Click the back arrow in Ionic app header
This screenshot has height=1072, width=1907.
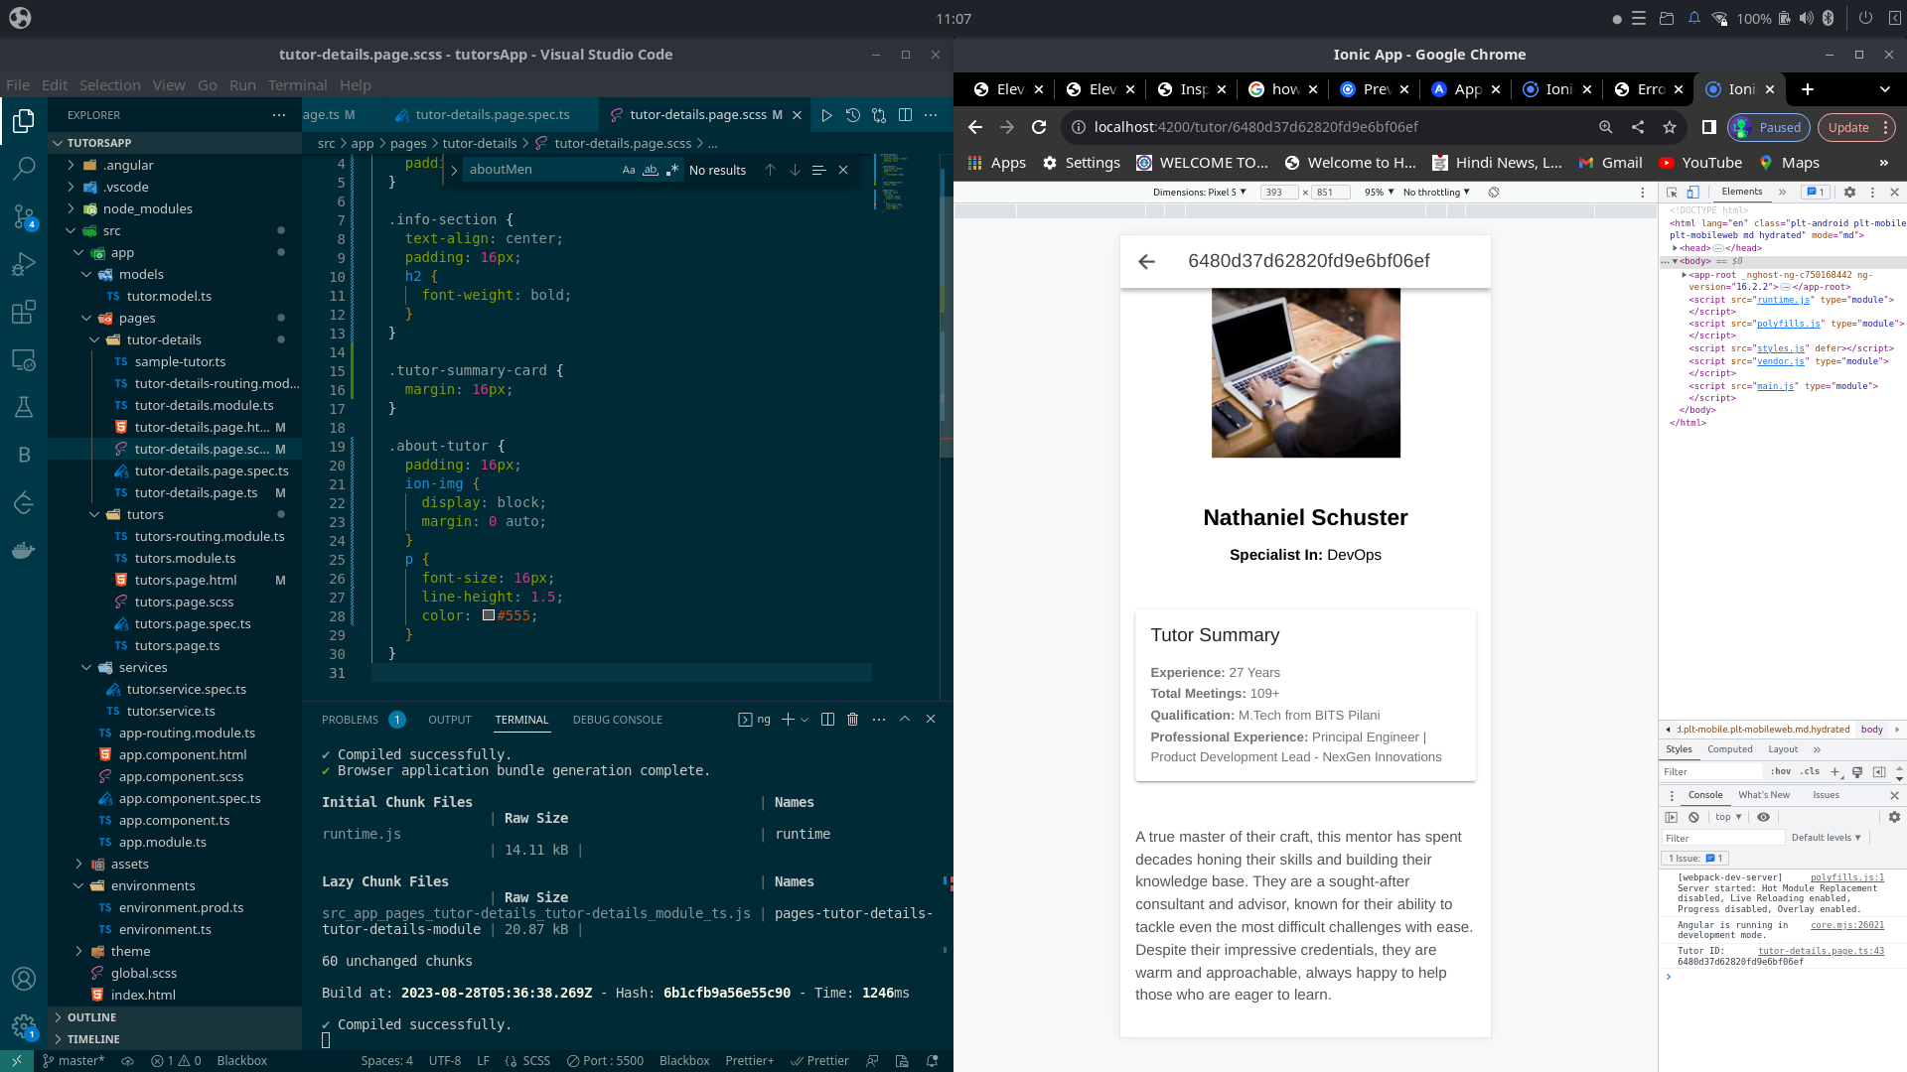[x=1146, y=261]
